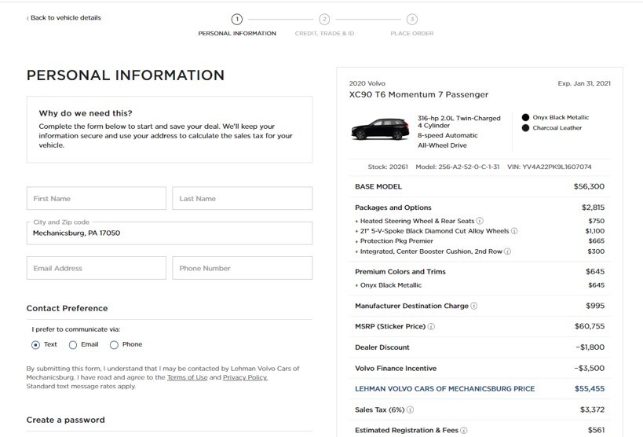Click XC90 T6 Momentum 7 Passenger title
The height and width of the screenshot is (437, 643).
pos(418,94)
